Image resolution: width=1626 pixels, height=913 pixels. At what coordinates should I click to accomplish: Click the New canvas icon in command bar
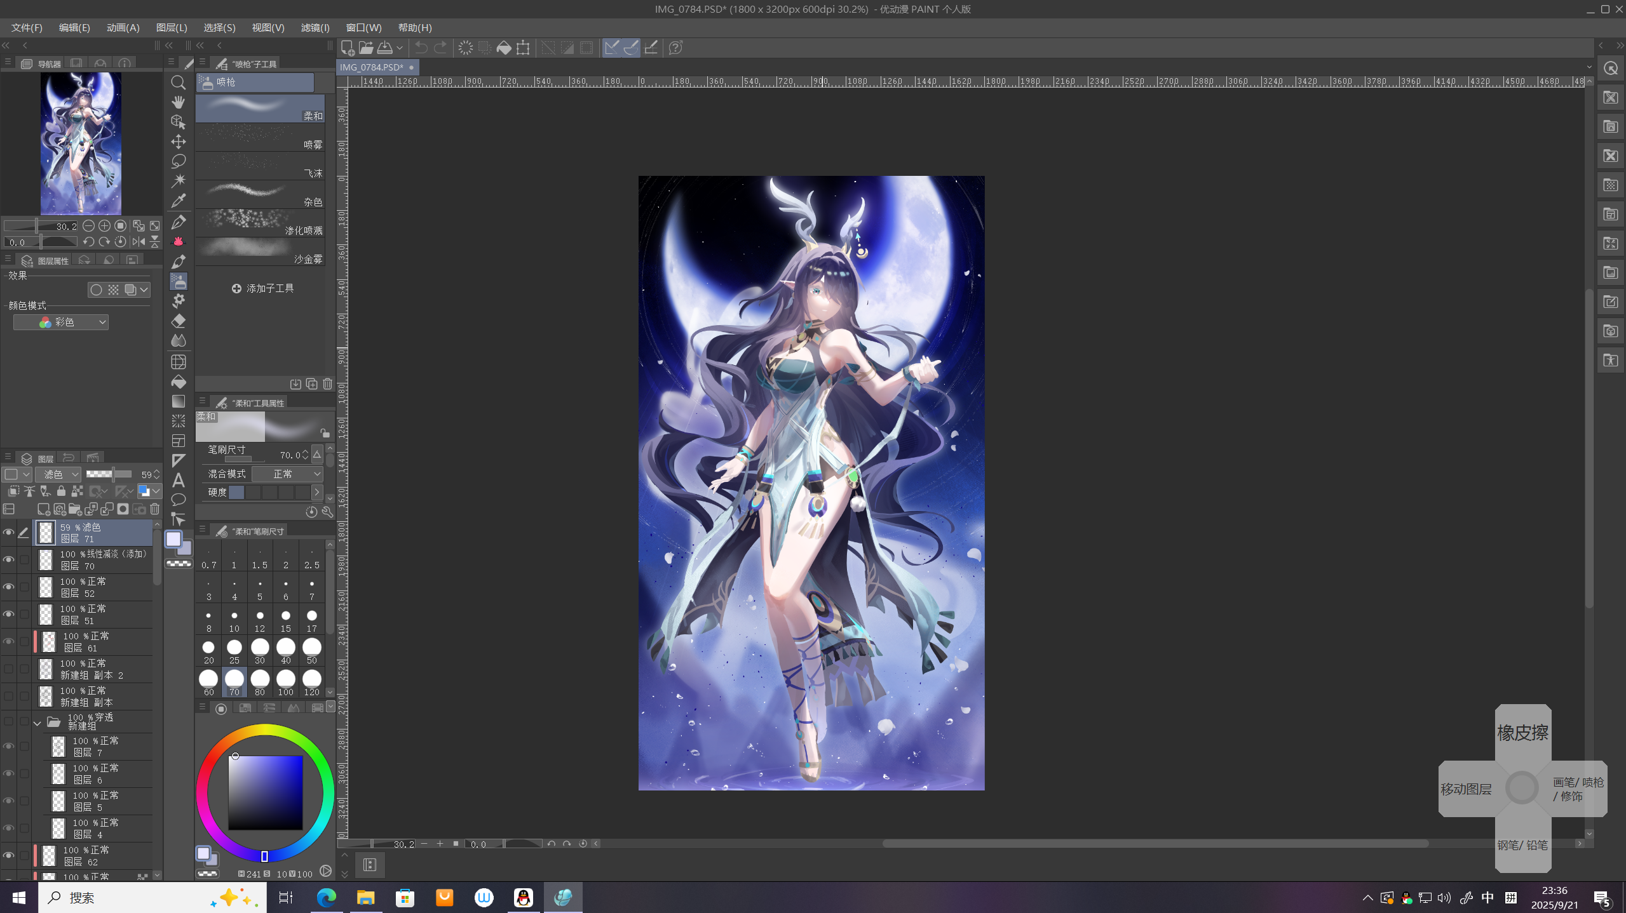coord(348,48)
